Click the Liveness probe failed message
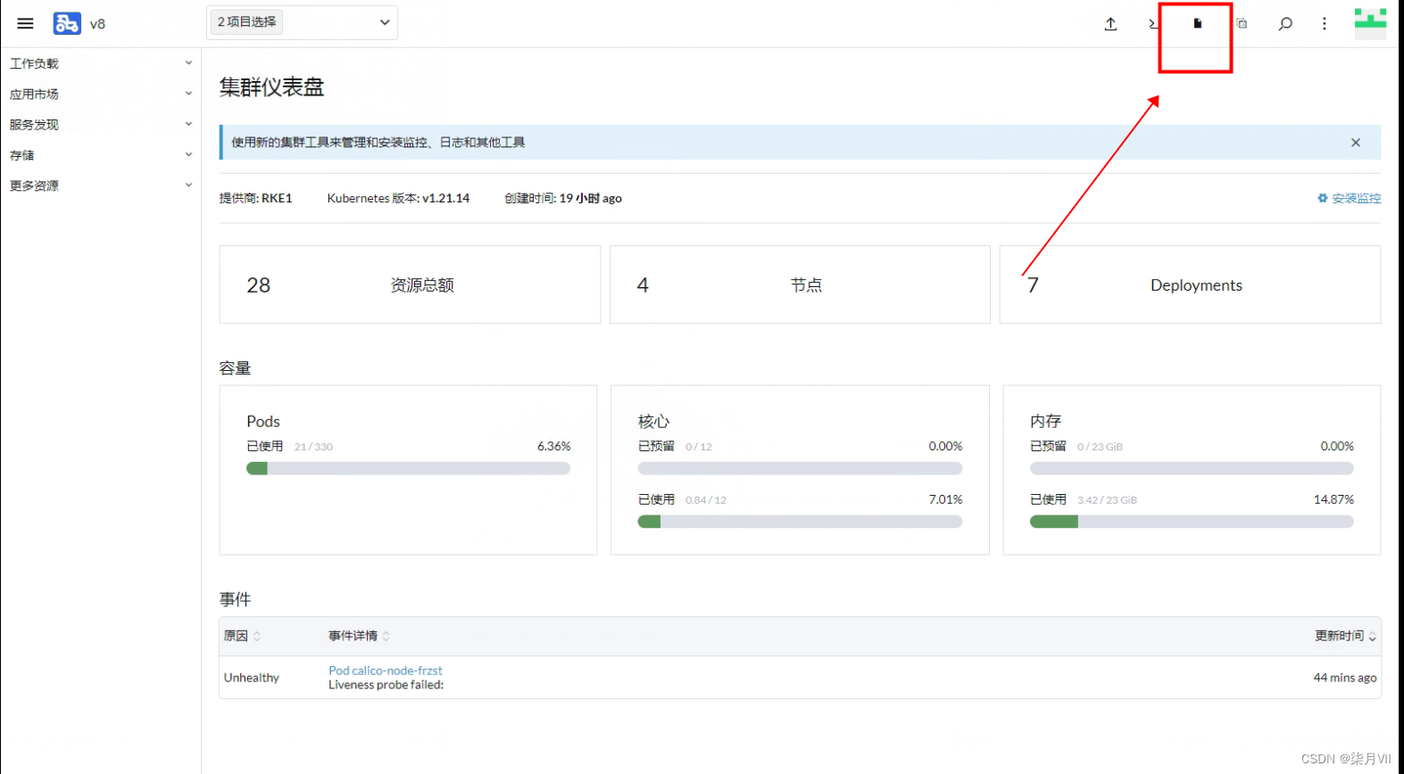The width and height of the screenshot is (1404, 774). pos(386,685)
